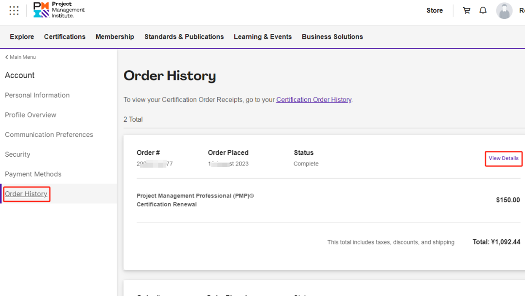The width and height of the screenshot is (525, 296).
Task: Click the Certification Order History link
Action: 314,99
